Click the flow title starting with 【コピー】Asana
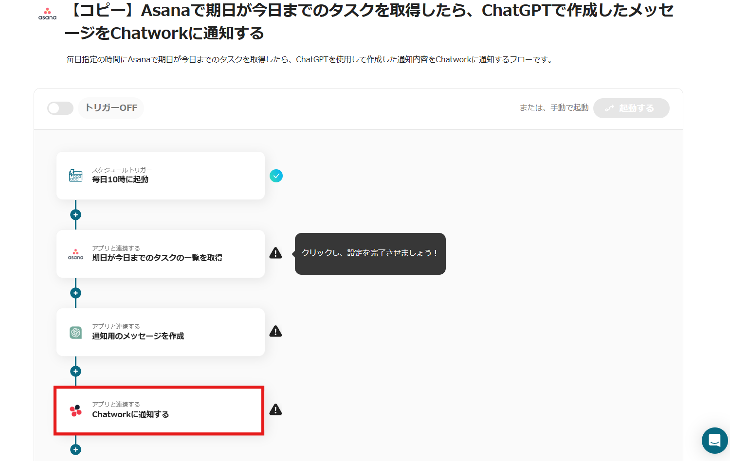 tap(369, 21)
